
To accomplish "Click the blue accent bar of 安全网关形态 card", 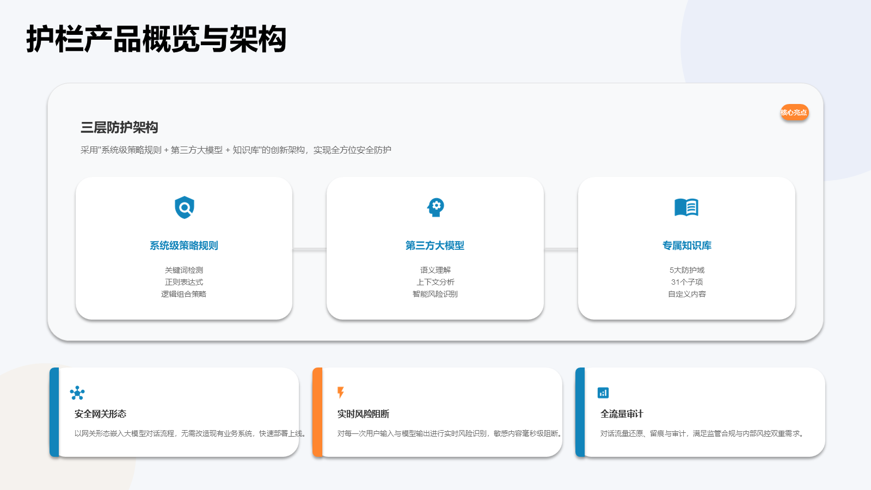I will [x=54, y=412].
